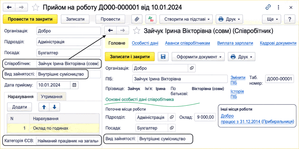Add employee card to favorites star
The height and width of the screenshot is (149, 299).
tap(136, 30)
